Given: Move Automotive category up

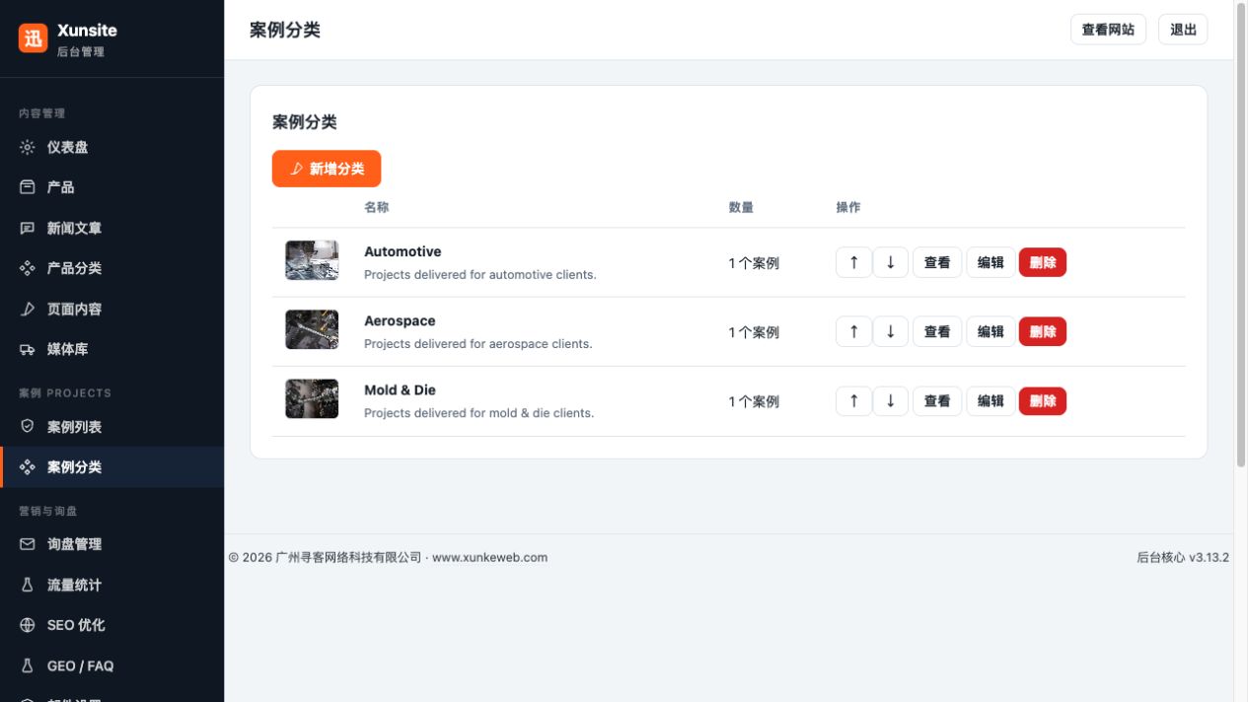Looking at the screenshot, I should (x=853, y=262).
